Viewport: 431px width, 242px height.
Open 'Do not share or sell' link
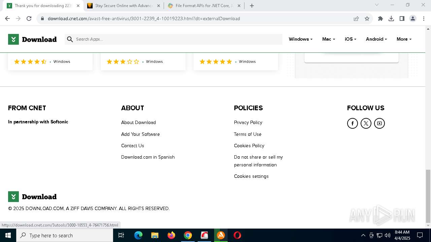pyautogui.click(x=258, y=161)
